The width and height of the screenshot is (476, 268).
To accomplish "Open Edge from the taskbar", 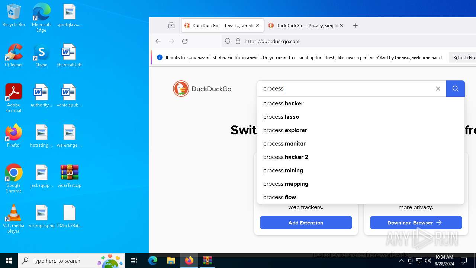I will [x=153, y=261].
